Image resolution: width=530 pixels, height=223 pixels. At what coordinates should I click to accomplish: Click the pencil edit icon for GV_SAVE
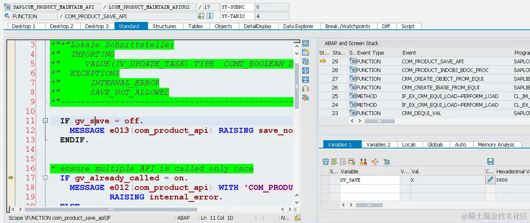coord(490,180)
